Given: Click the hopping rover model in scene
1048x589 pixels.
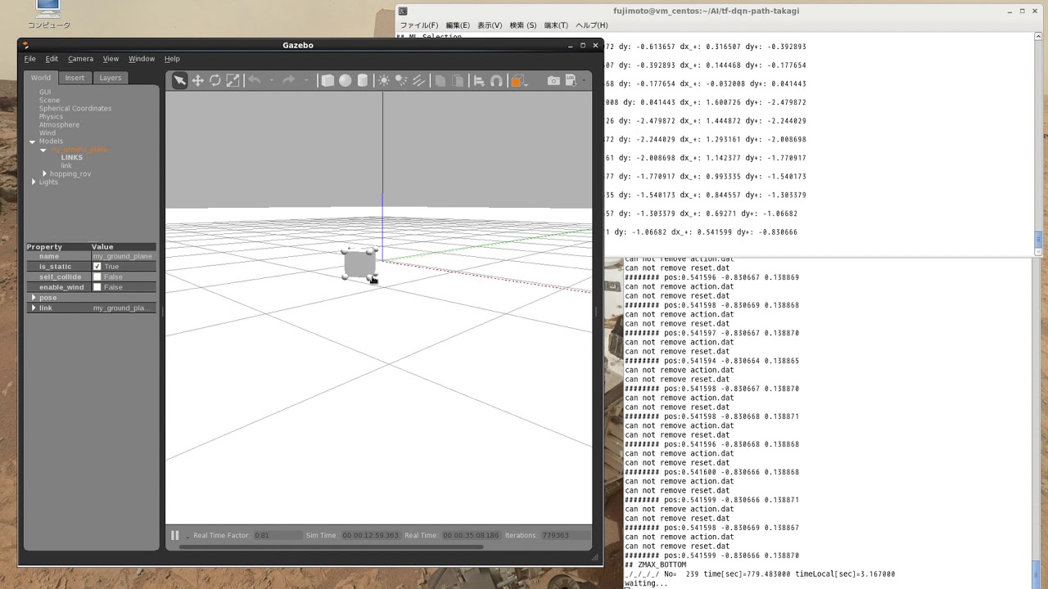Looking at the screenshot, I should [x=359, y=264].
